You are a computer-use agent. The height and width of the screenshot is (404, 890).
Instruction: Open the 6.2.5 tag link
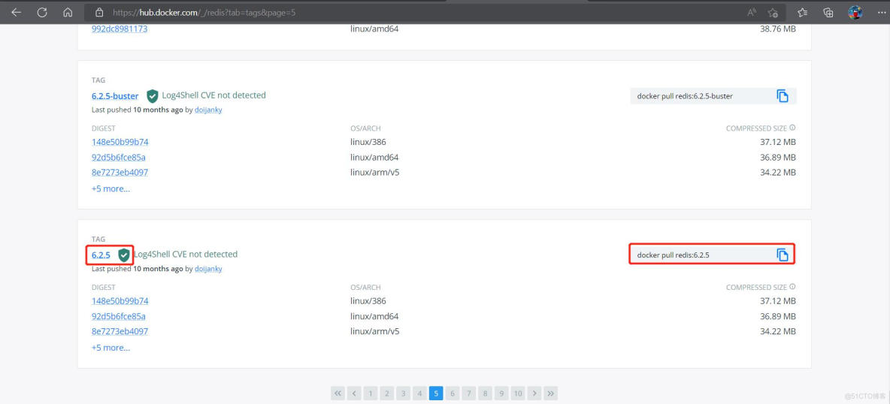coord(101,255)
